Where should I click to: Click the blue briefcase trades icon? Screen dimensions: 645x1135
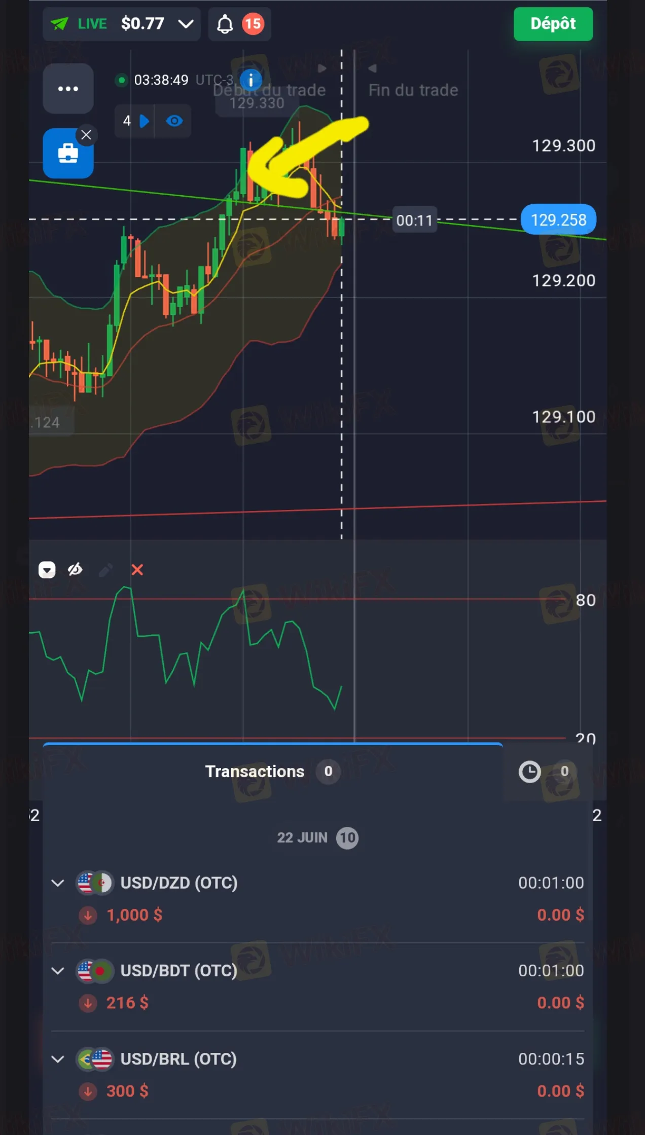67,154
